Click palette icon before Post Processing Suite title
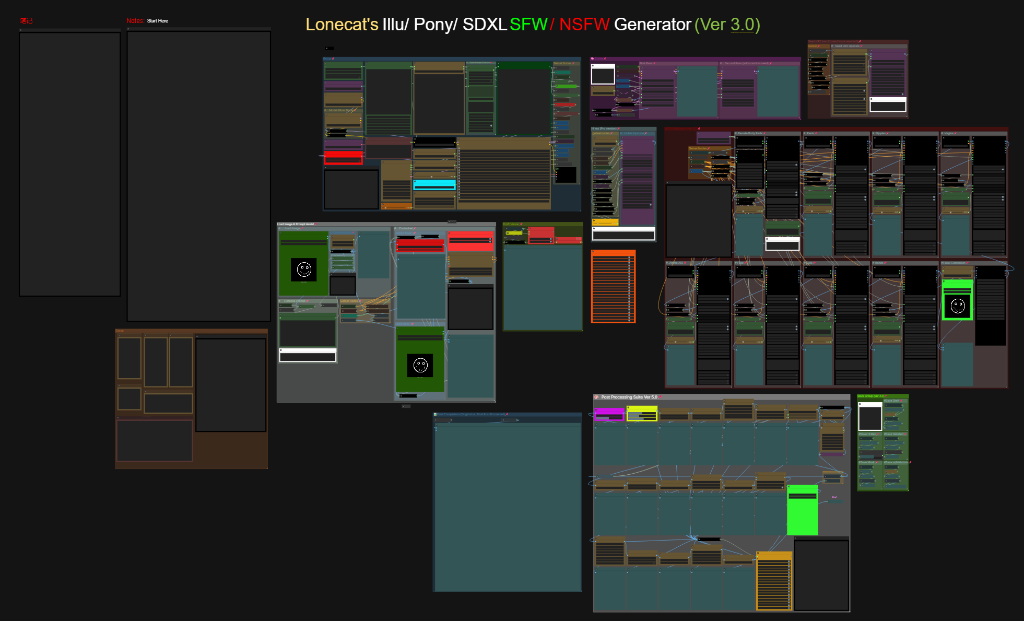This screenshot has height=621, width=1024. click(x=597, y=397)
